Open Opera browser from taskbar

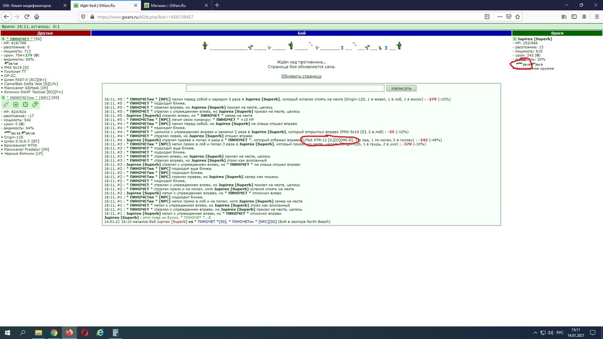pyautogui.click(x=85, y=332)
